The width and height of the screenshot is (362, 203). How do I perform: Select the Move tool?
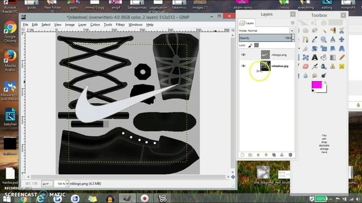click(342, 39)
